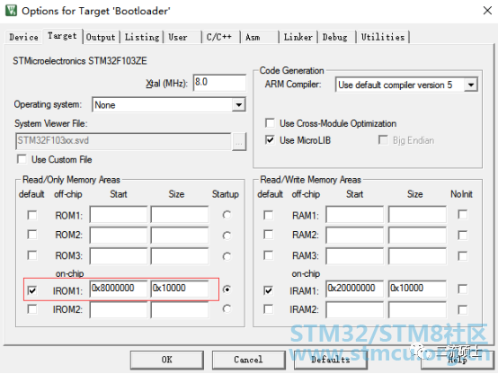Open the Output tab

[x=101, y=37]
